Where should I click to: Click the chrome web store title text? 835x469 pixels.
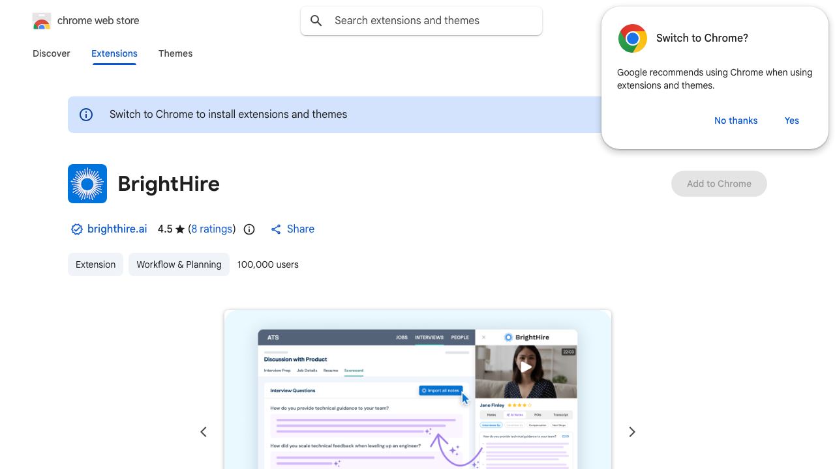pos(99,21)
